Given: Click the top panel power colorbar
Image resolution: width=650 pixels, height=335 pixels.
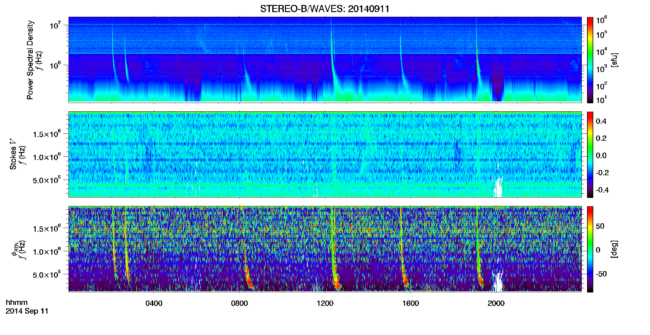Looking at the screenshot, I should [x=590, y=60].
